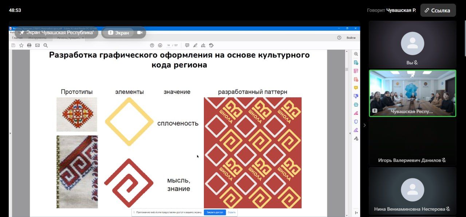Click the stamp icon in Acrobat toolbar
Screen dimensions: 466x217
pos(211,46)
